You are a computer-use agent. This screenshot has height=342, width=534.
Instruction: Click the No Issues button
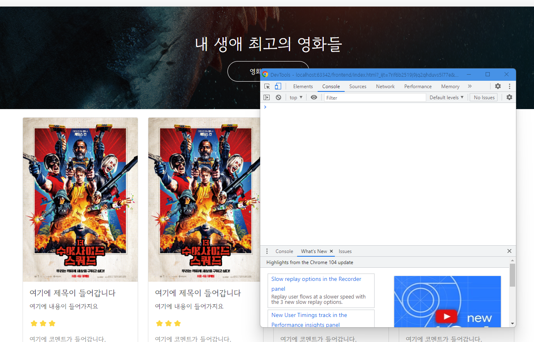(484, 98)
